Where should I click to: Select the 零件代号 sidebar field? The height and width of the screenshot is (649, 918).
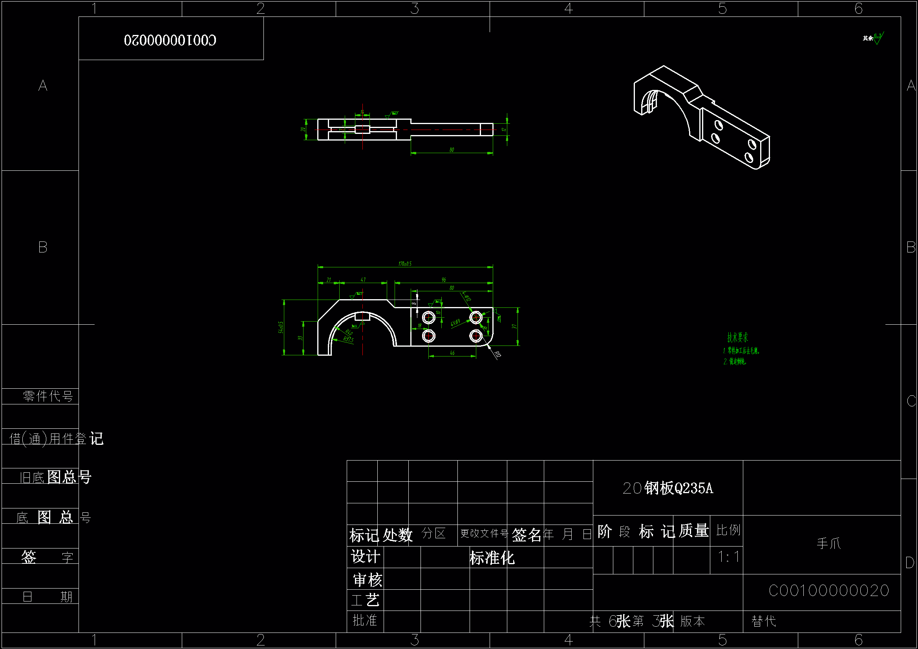48,396
